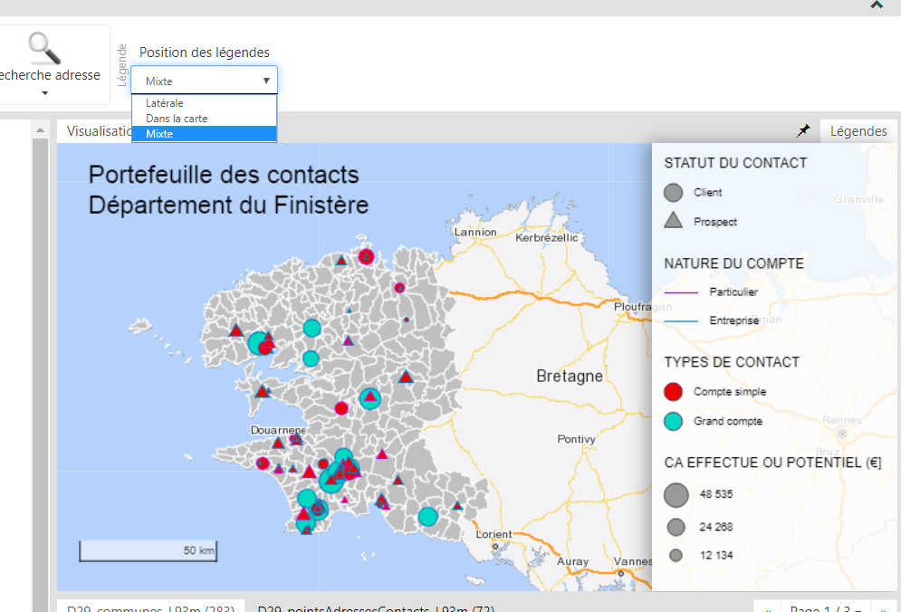Open the Position des légendes combo box
The image size is (901, 612).
pos(204,81)
